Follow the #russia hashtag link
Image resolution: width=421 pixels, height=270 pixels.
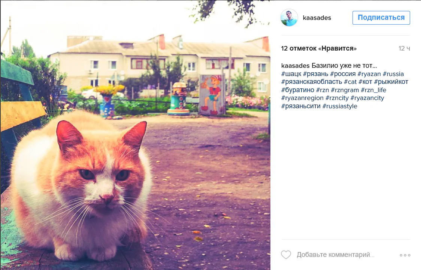(393, 74)
